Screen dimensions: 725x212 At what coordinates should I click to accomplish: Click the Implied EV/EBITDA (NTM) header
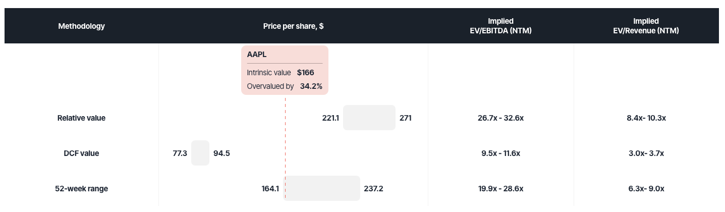[x=500, y=26]
